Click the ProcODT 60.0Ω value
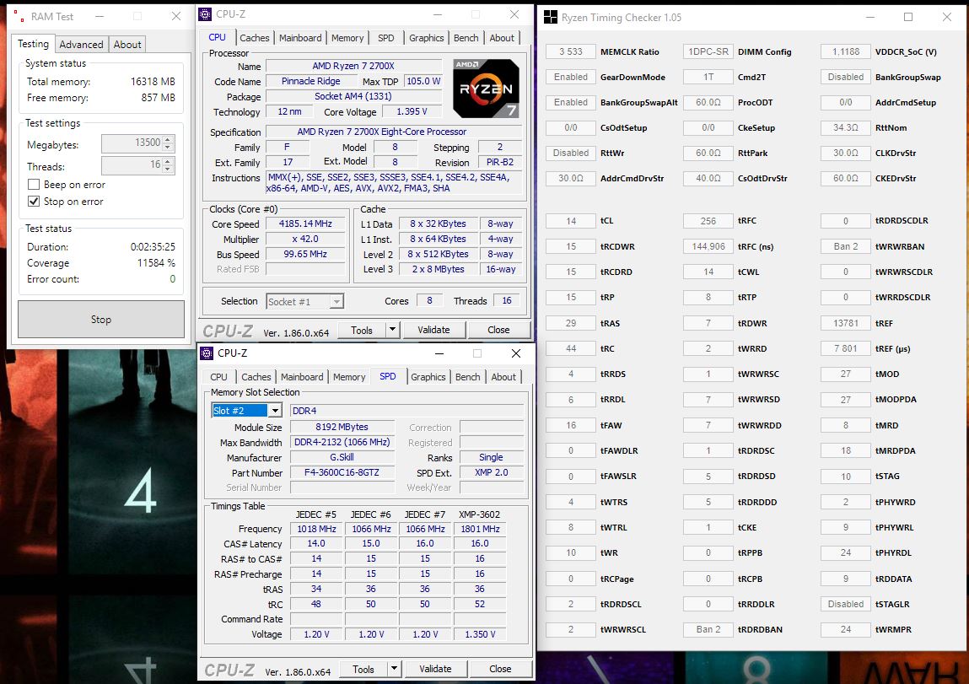Viewport: 969px width, 684px height. pyautogui.click(x=708, y=103)
